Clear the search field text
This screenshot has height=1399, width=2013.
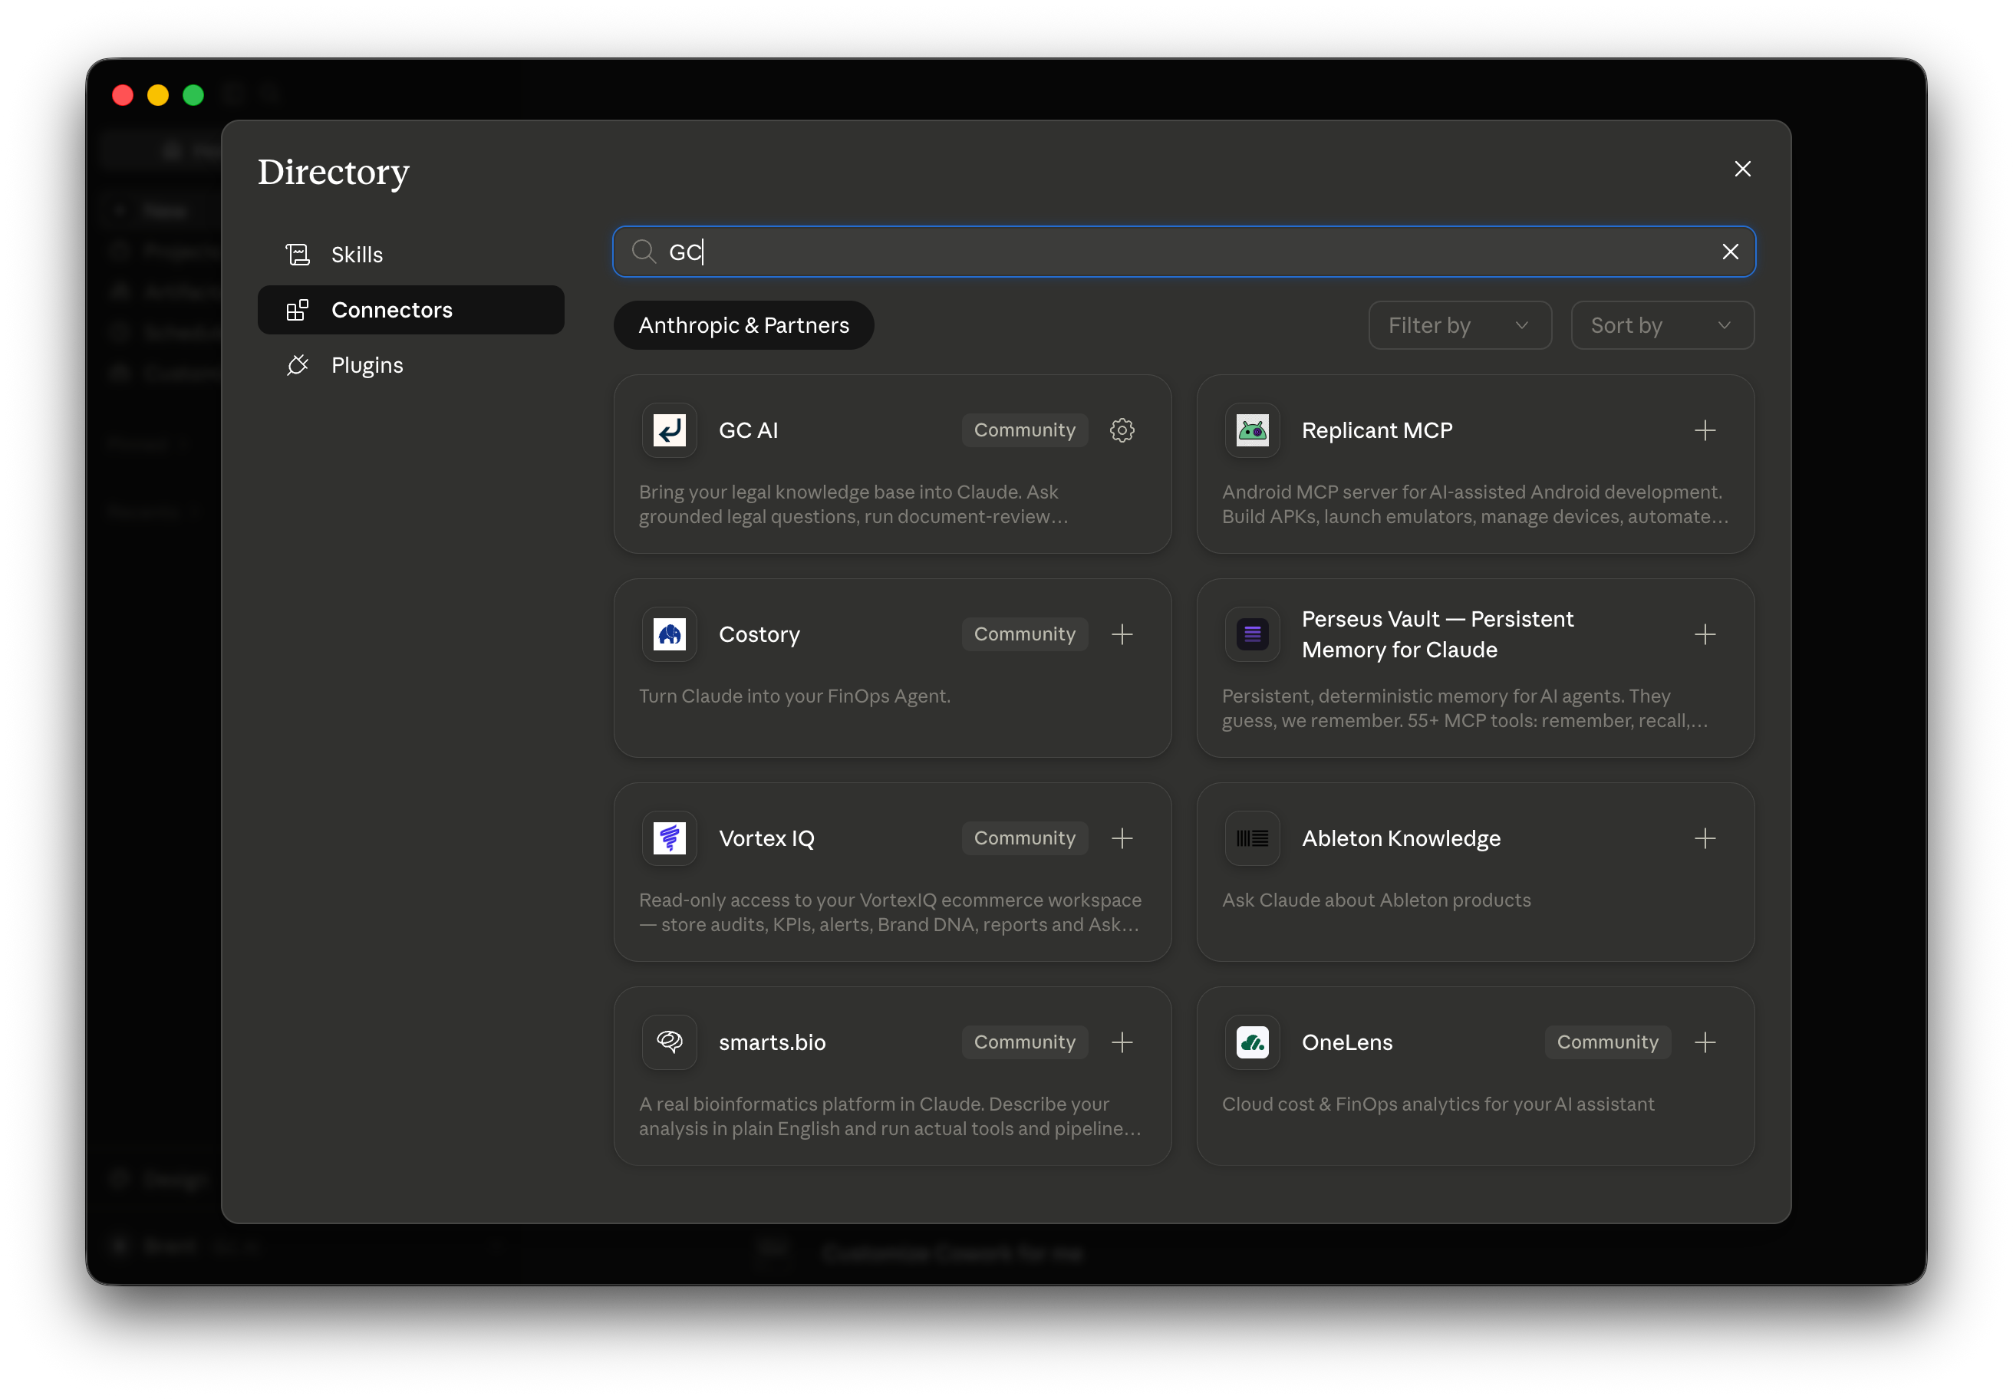1730,252
